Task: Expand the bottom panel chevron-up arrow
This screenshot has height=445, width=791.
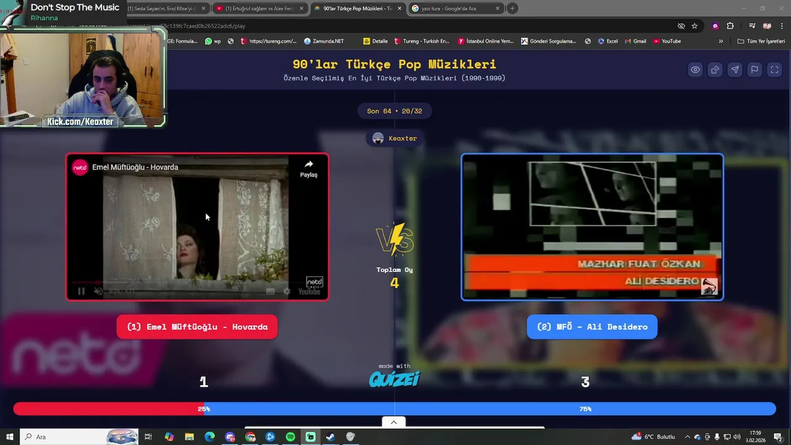Action: point(394,422)
